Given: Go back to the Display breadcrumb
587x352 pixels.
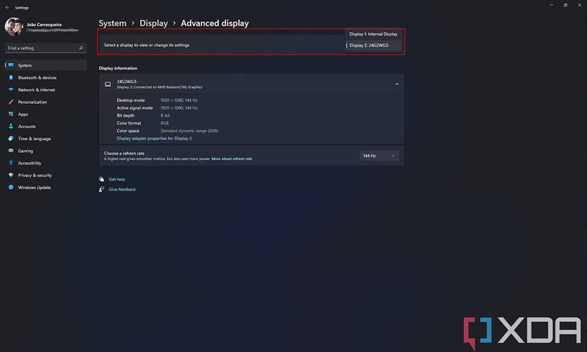Looking at the screenshot, I should tap(154, 23).
